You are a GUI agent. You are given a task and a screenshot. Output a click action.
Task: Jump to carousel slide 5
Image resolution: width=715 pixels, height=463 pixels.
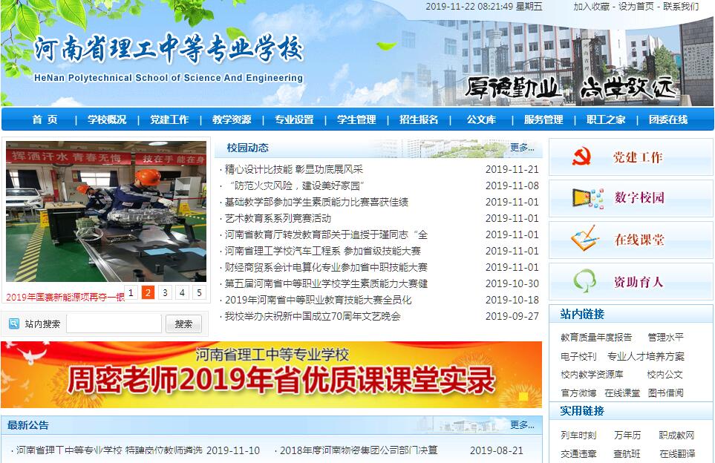[199, 293]
